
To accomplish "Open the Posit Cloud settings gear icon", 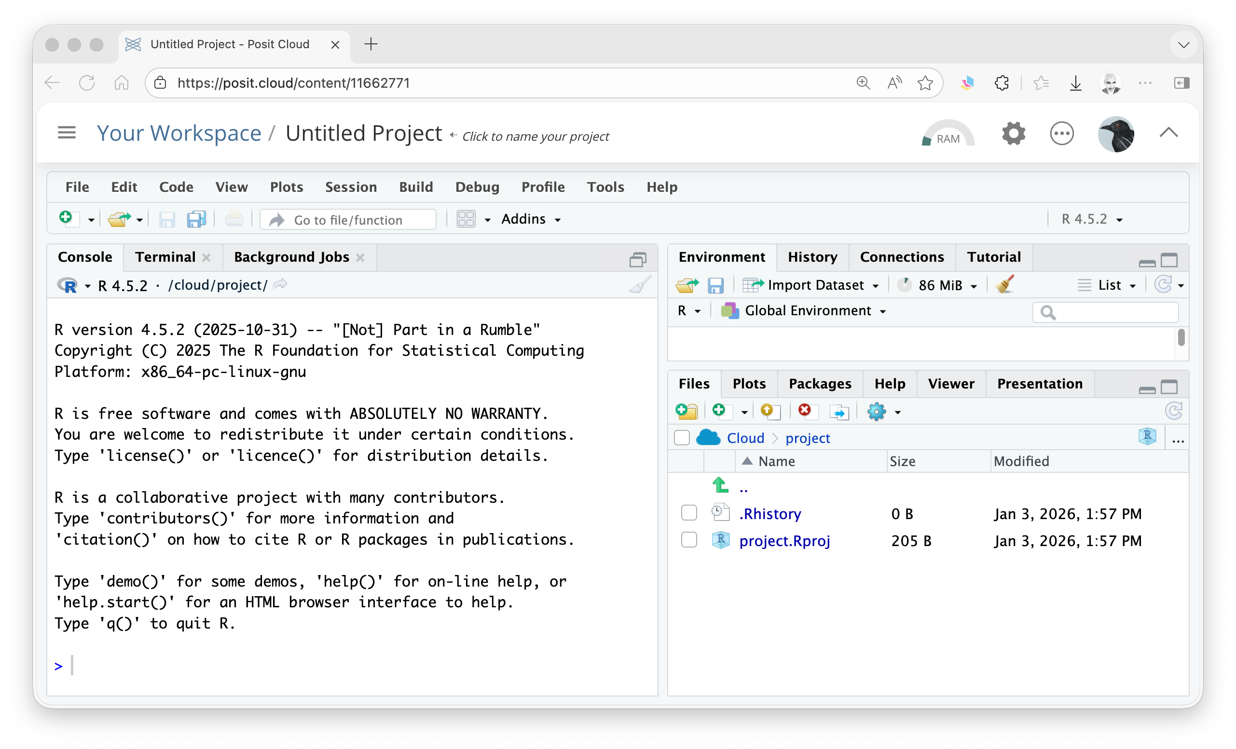I will (x=1013, y=133).
